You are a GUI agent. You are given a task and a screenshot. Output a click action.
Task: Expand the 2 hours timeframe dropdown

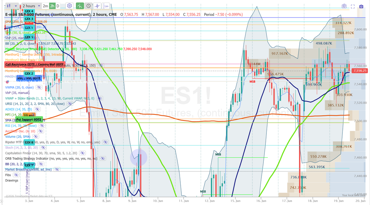[31, 6]
